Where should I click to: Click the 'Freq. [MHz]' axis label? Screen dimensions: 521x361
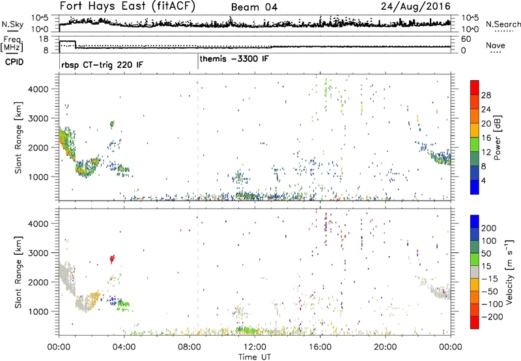tap(12, 44)
